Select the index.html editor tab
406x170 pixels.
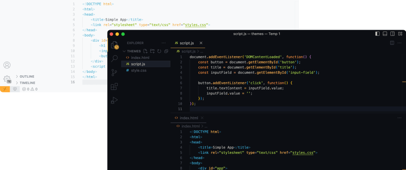(x=188, y=118)
